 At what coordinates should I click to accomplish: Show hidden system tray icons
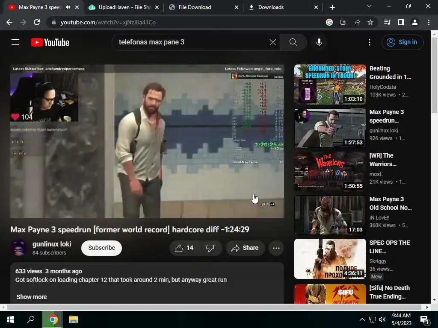pyautogui.click(x=362, y=319)
